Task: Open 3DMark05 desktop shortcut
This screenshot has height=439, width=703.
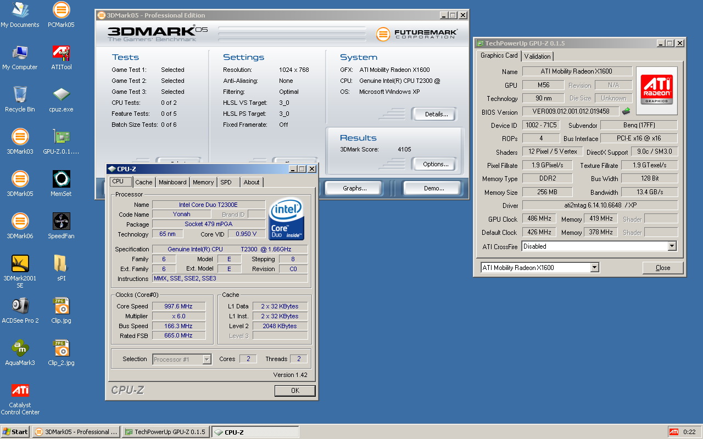Action: 20,184
